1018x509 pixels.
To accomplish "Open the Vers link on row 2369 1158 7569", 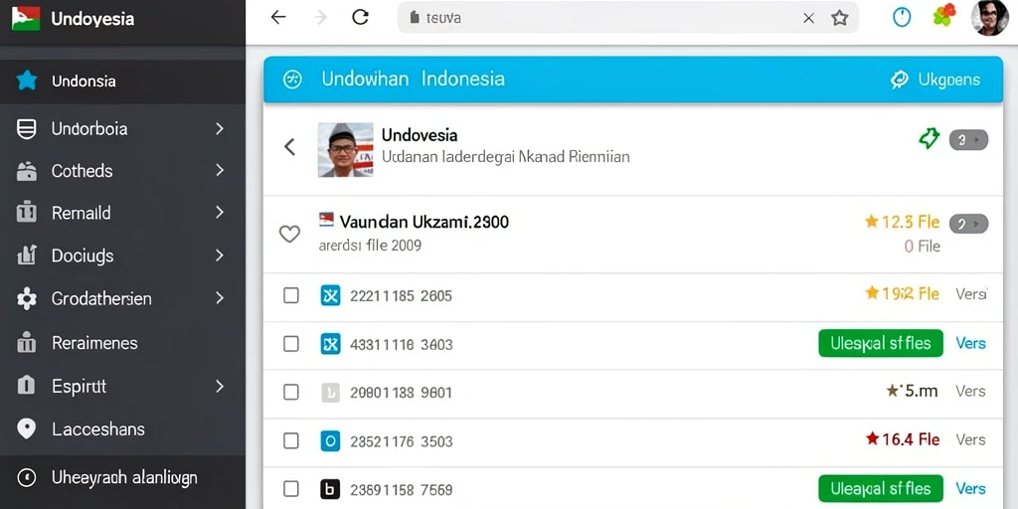I will click(970, 489).
